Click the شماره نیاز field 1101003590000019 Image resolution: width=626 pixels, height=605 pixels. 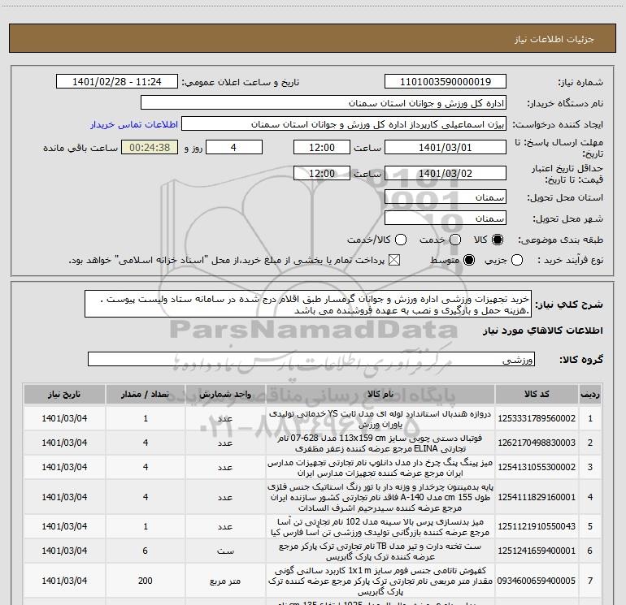coord(446,81)
